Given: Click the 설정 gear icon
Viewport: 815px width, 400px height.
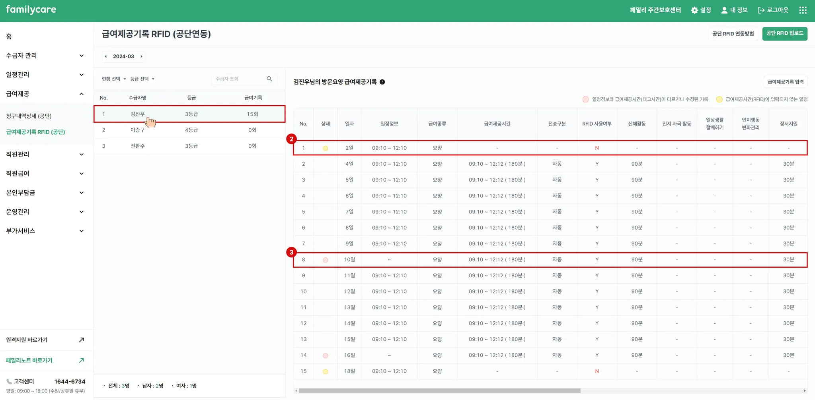Looking at the screenshot, I should [694, 10].
